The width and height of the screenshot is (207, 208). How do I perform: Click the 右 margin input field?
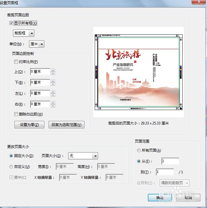[x=40, y=104]
